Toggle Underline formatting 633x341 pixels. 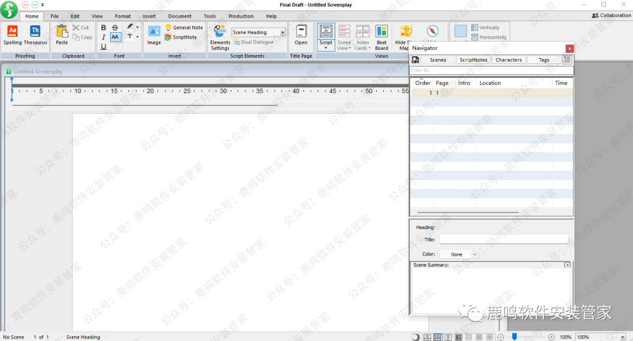[x=104, y=47]
